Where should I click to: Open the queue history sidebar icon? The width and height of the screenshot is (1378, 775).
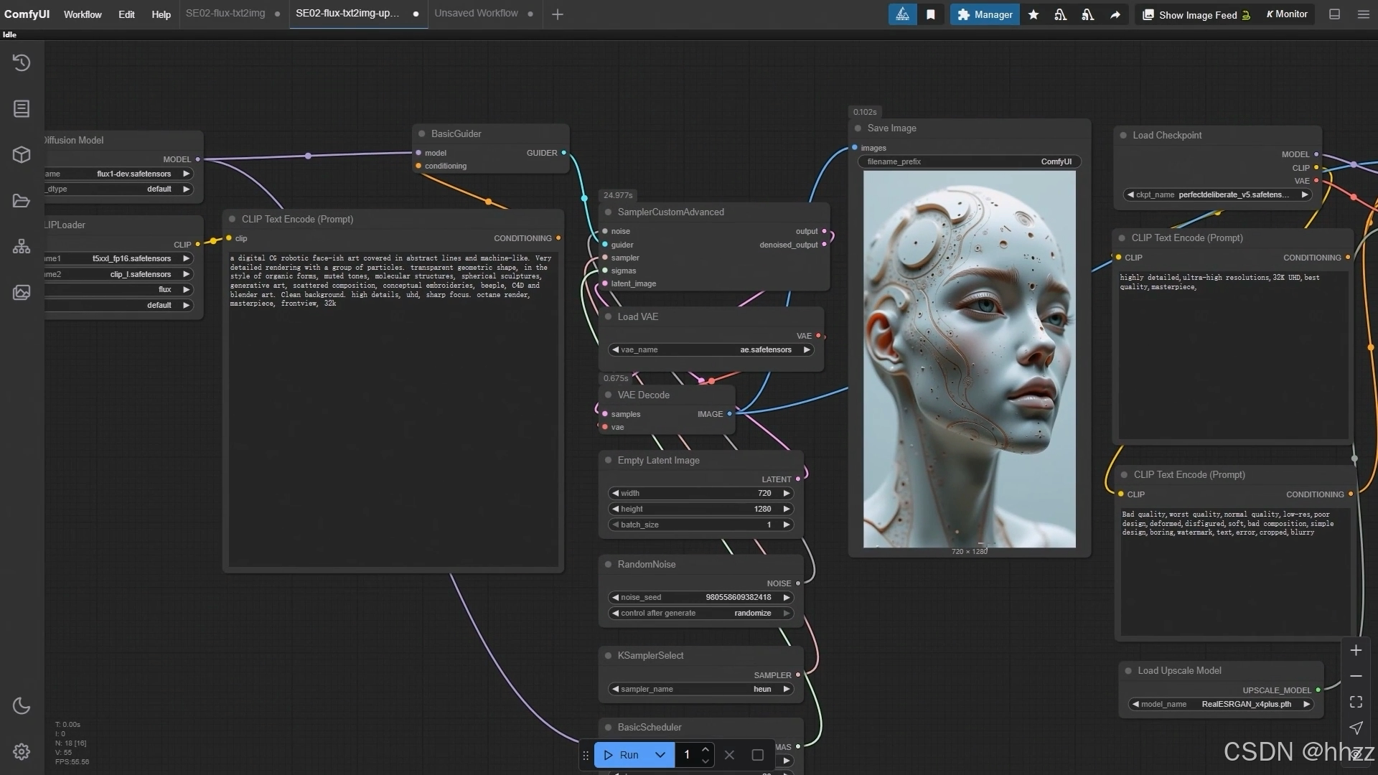coord(22,63)
